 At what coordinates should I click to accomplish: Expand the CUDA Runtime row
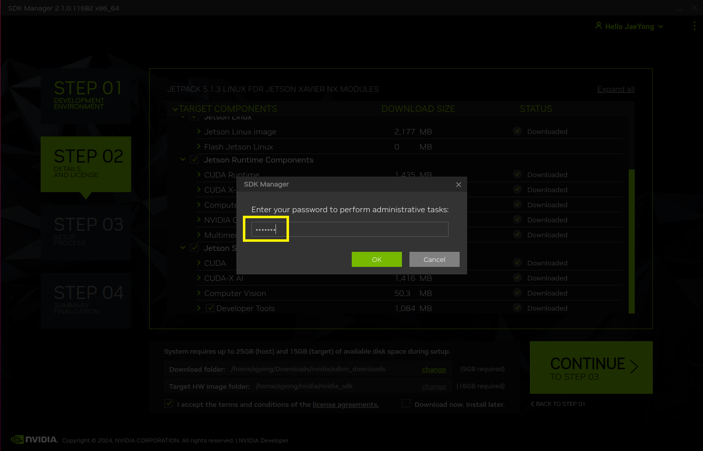point(199,175)
